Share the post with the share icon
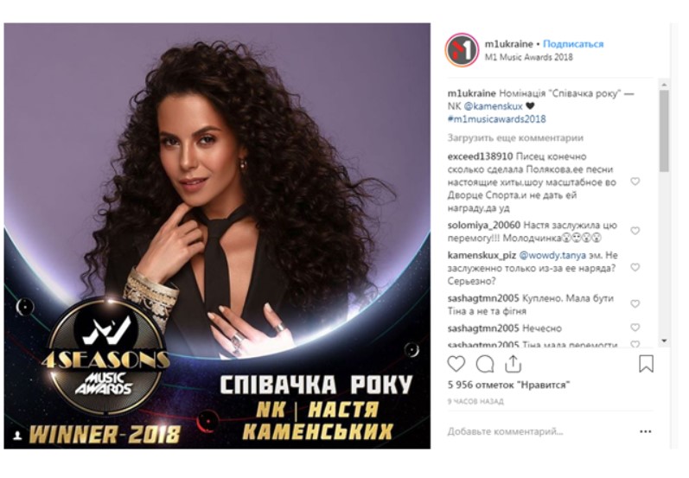This screenshot has width=689, height=478. (x=513, y=364)
